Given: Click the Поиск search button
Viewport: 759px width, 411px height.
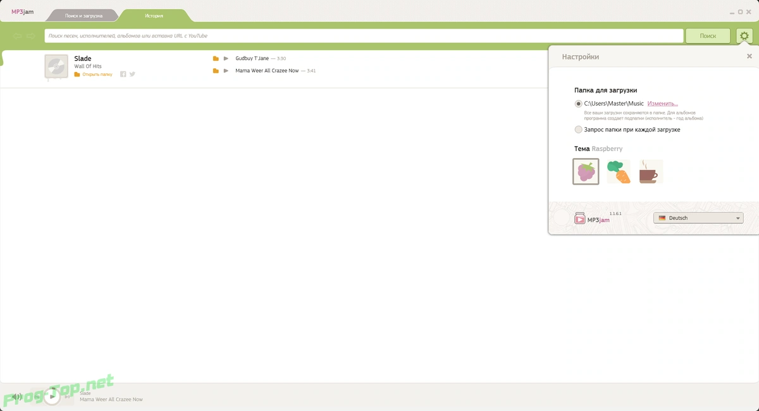Looking at the screenshot, I should tap(708, 36).
